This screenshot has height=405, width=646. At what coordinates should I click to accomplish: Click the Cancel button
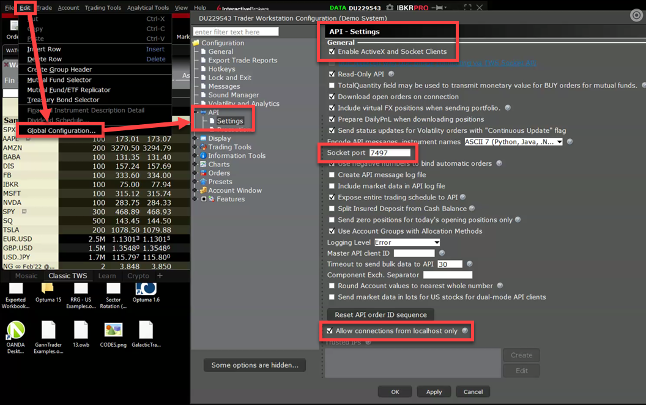click(x=473, y=392)
